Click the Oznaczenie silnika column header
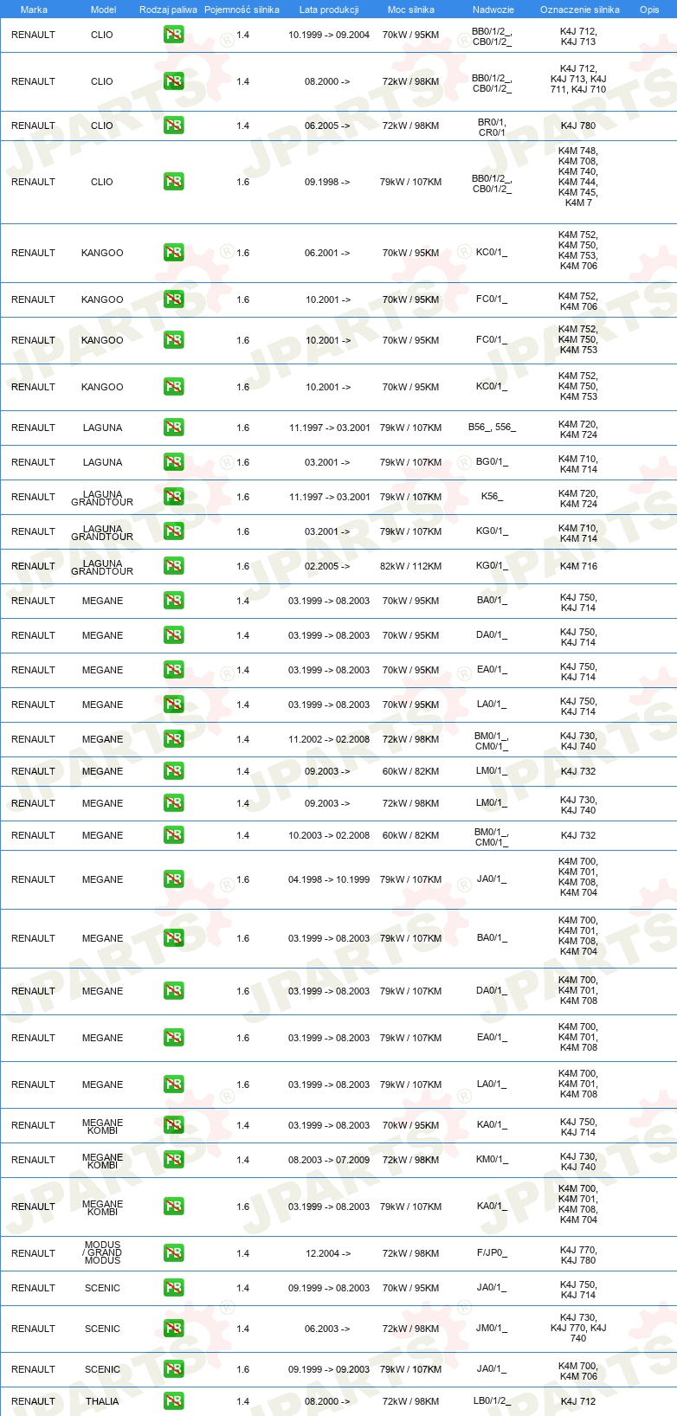The width and height of the screenshot is (677, 1416). tap(580, 10)
